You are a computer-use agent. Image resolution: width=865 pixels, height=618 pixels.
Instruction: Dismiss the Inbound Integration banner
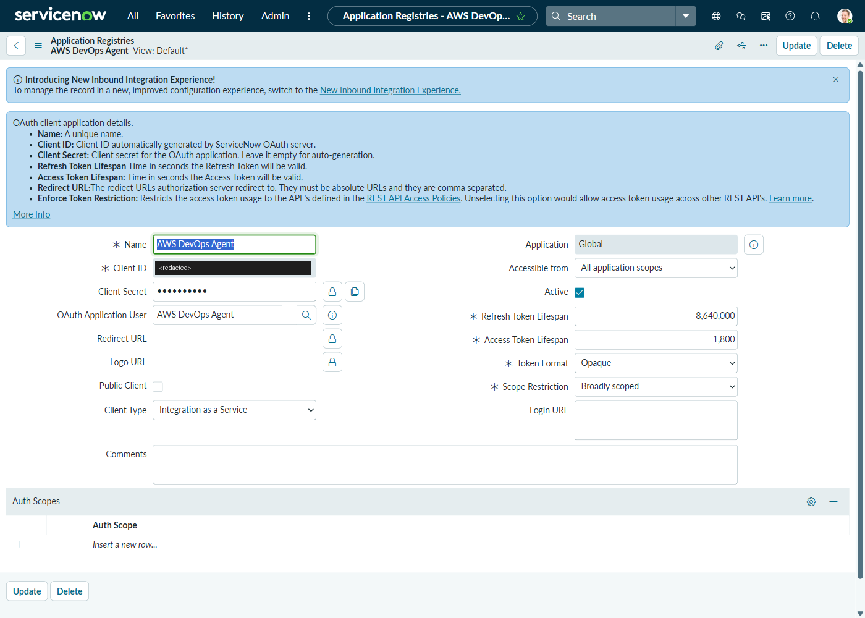pyautogui.click(x=836, y=80)
